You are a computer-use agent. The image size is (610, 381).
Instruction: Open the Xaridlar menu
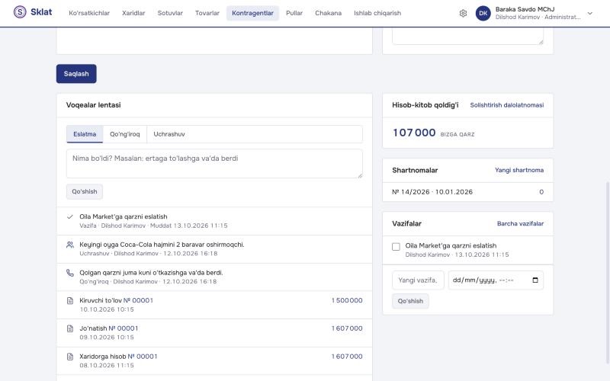133,13
